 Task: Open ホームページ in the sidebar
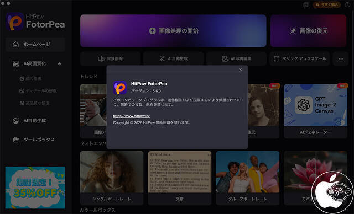[x=35, y=44]
